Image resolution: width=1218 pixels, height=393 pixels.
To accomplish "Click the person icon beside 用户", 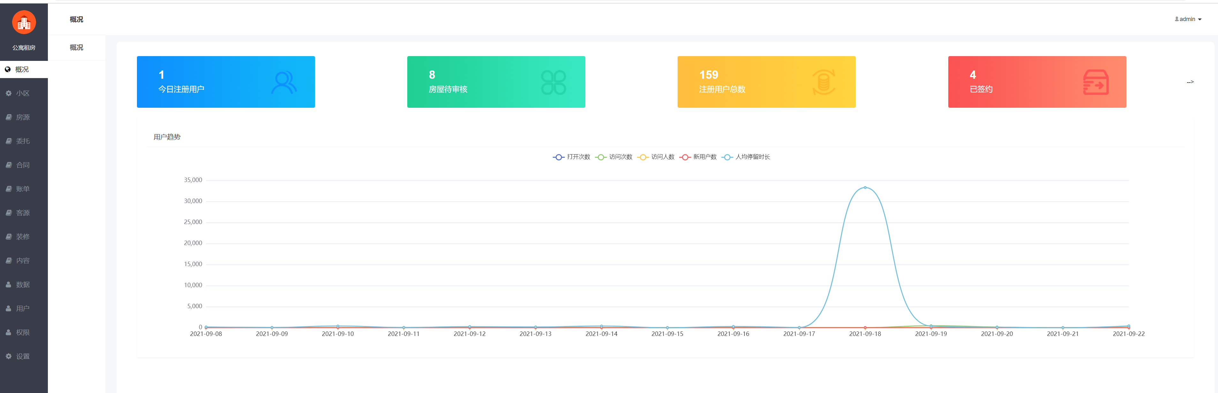I will 9,309.
